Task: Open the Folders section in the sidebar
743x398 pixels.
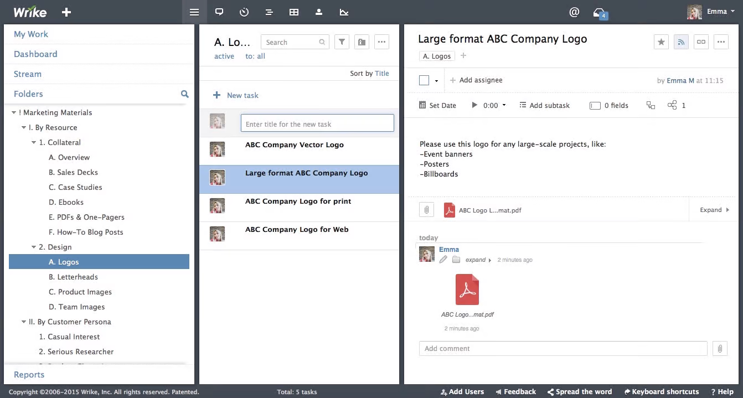Action: [28, 94]
